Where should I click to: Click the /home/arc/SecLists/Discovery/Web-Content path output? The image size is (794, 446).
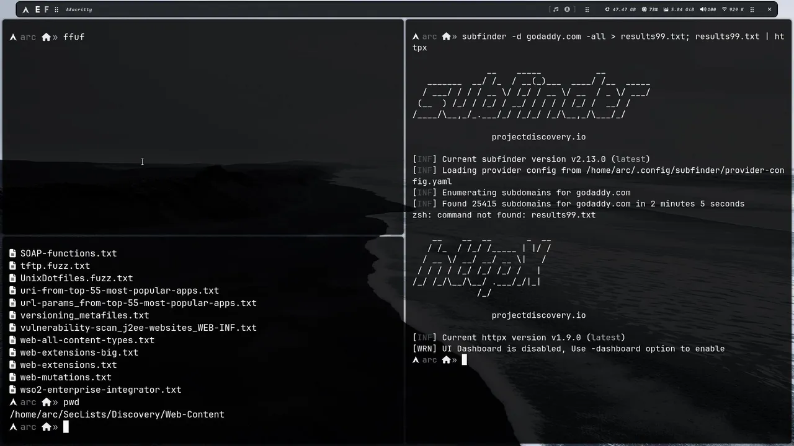(117, 414)
